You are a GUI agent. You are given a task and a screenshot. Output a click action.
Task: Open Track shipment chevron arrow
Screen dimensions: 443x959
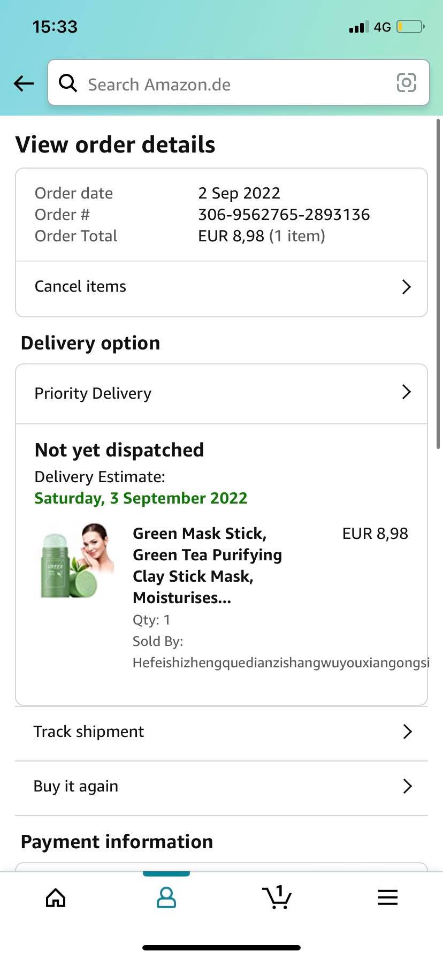point(407,732)
